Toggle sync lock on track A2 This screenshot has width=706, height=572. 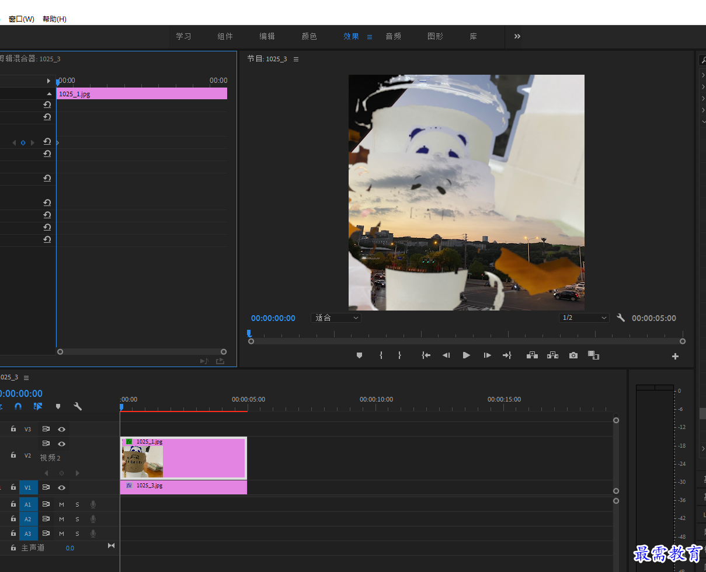(x=46, y=518)
